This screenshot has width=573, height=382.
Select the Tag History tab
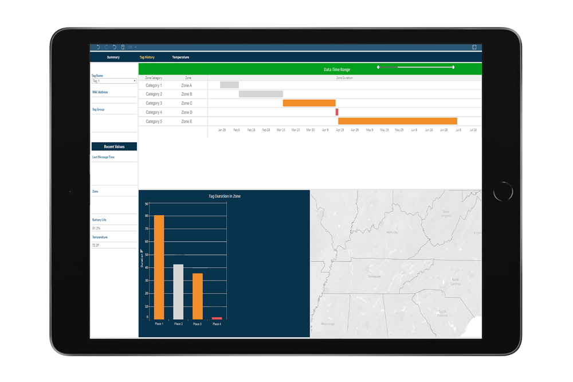coord(148,57)
